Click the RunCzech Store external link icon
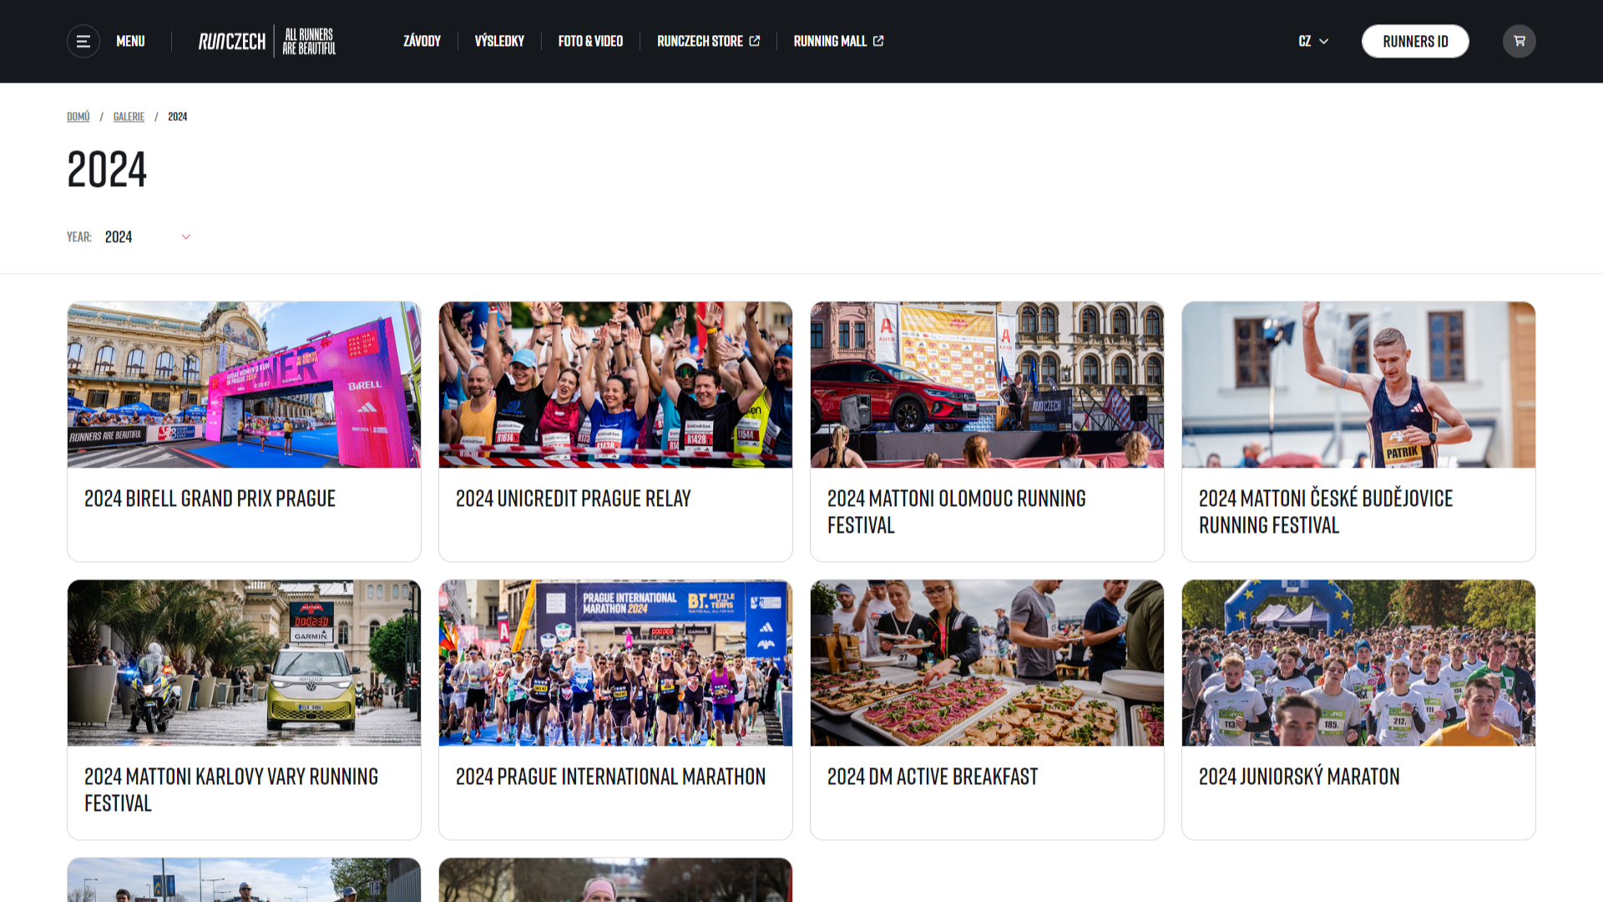 (x=755, y=41)
